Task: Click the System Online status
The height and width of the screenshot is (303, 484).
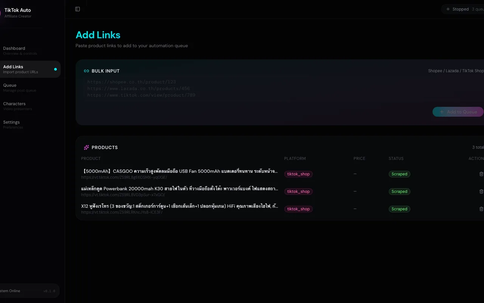Action: (10, 291)
